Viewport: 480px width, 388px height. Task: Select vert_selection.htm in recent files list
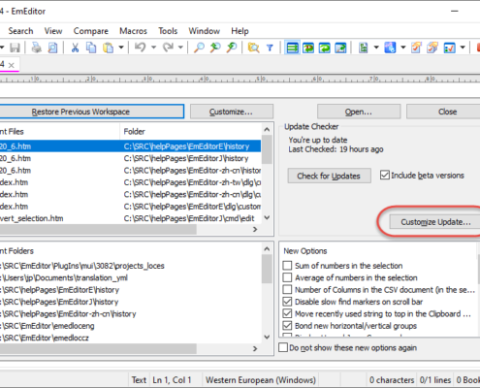tap(130, 218)
